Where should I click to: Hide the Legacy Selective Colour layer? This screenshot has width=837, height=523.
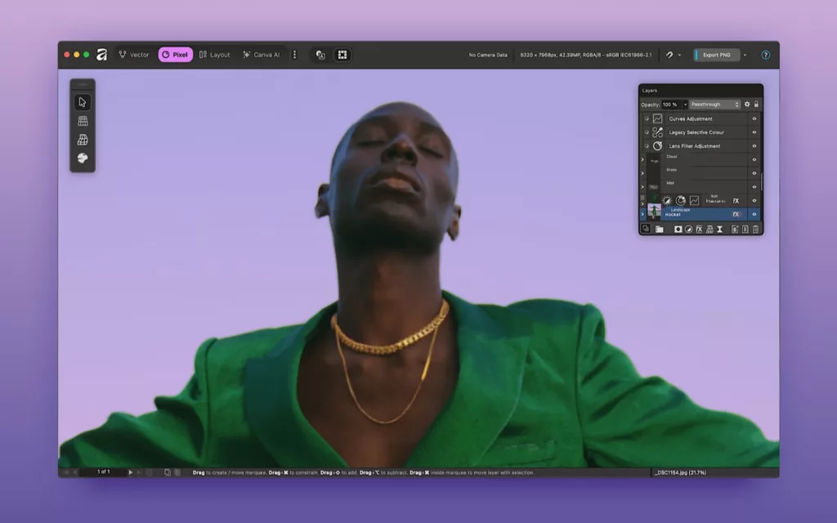(x=754, y=132)
